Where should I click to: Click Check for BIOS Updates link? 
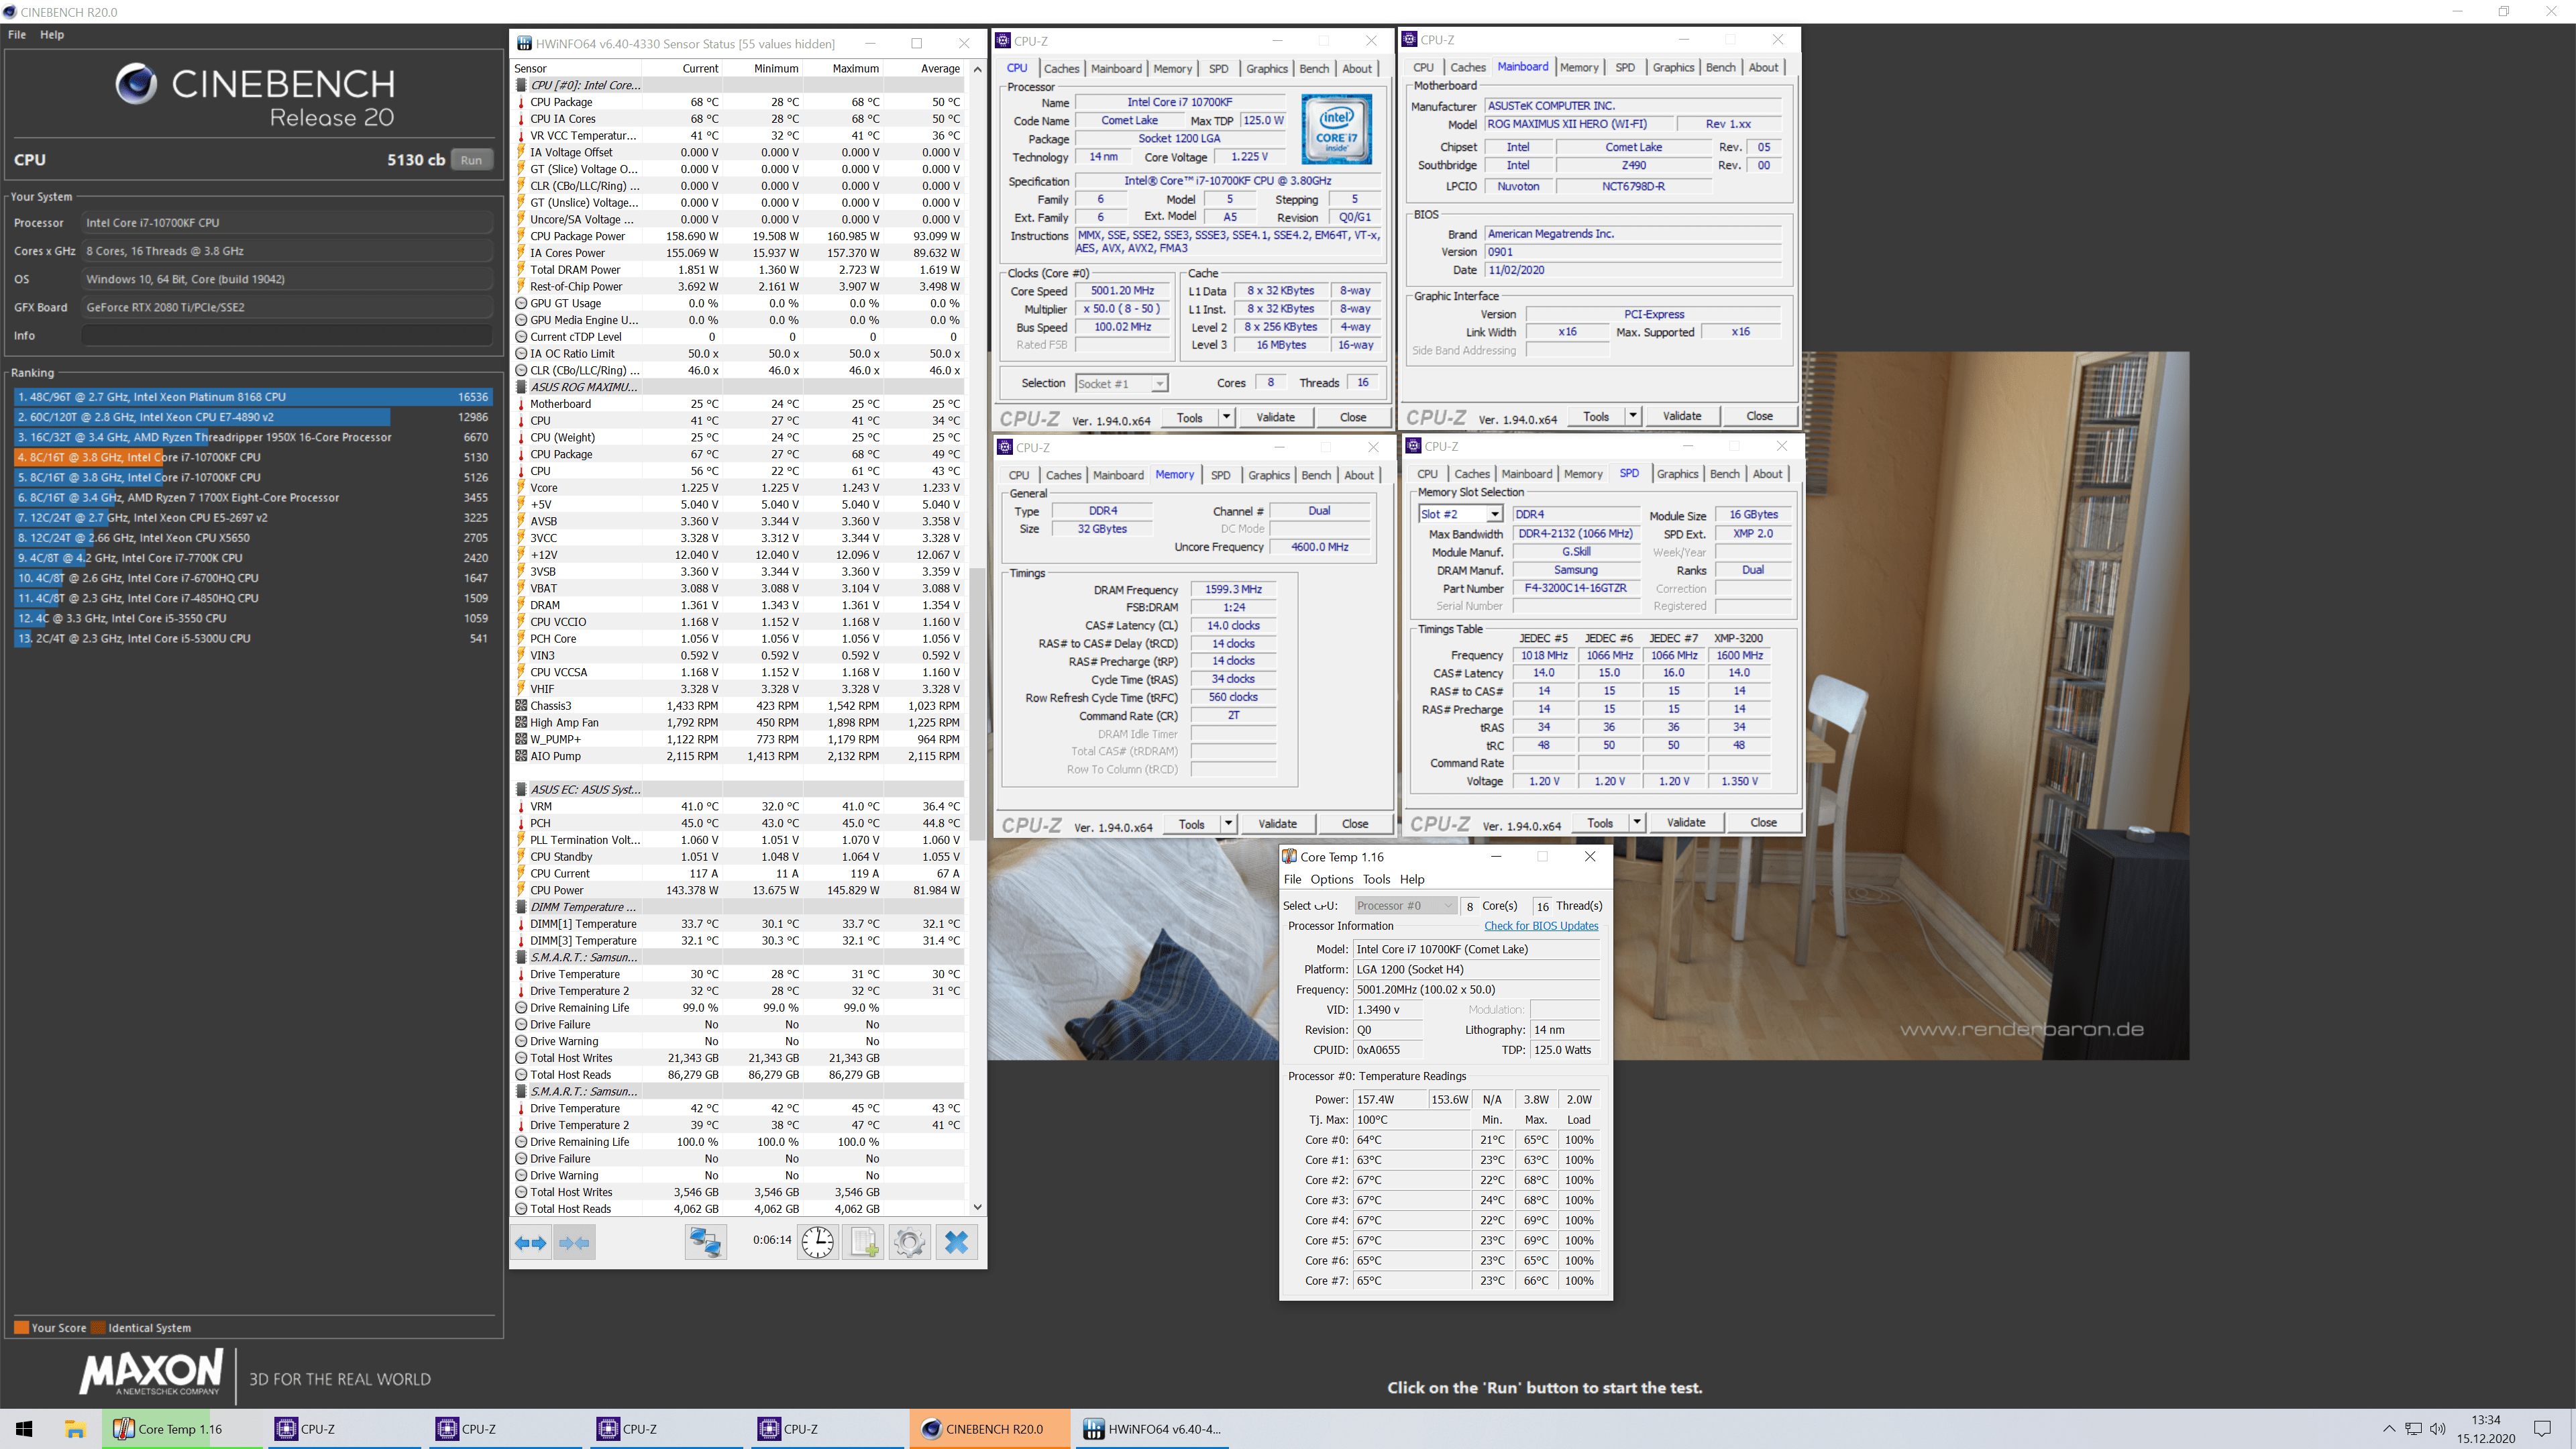click(x=1540, y=926)
